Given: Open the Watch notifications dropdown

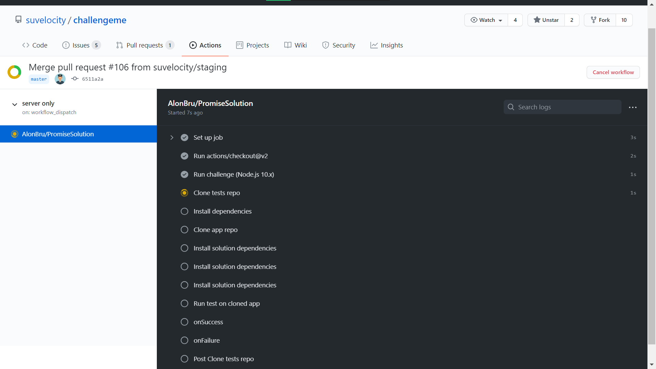Looking at the screenshot, I should pos(486,20).
